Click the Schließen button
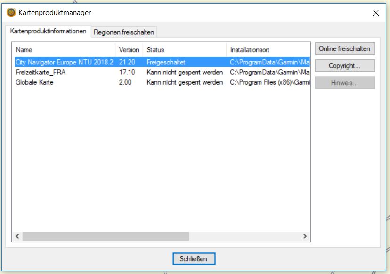390x274 pixels. click(x=194, y=259)
